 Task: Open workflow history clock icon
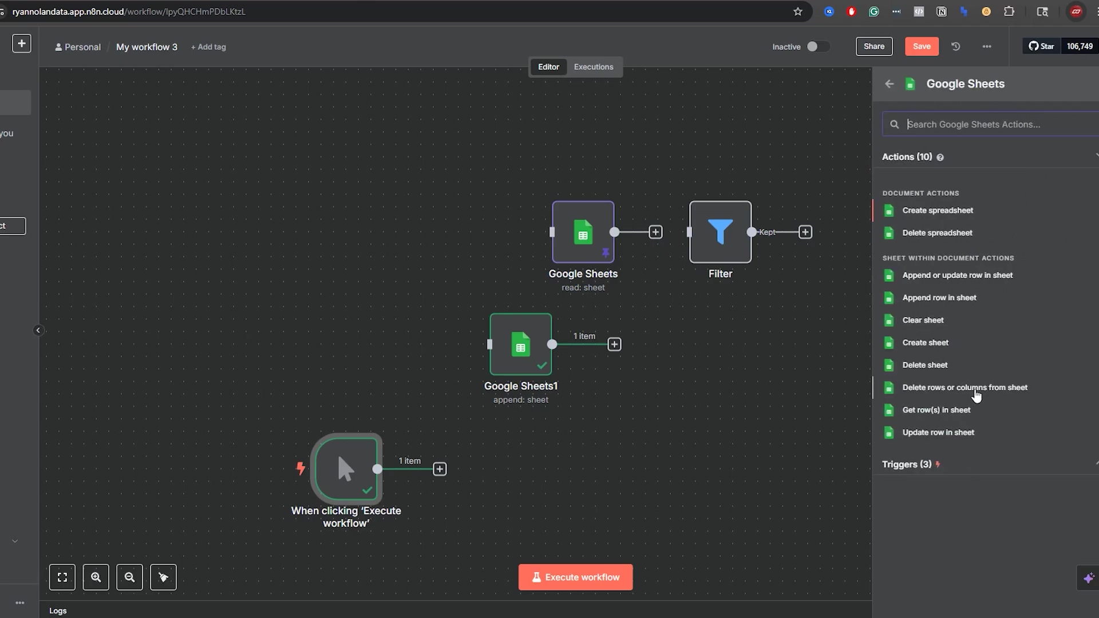click(955, 46)
